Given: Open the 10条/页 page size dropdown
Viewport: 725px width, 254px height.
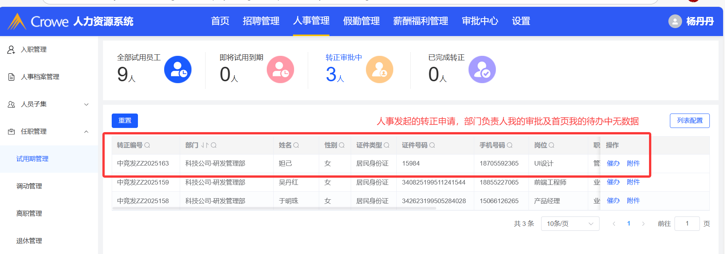Looking at the screenshot, I should 570,224.
